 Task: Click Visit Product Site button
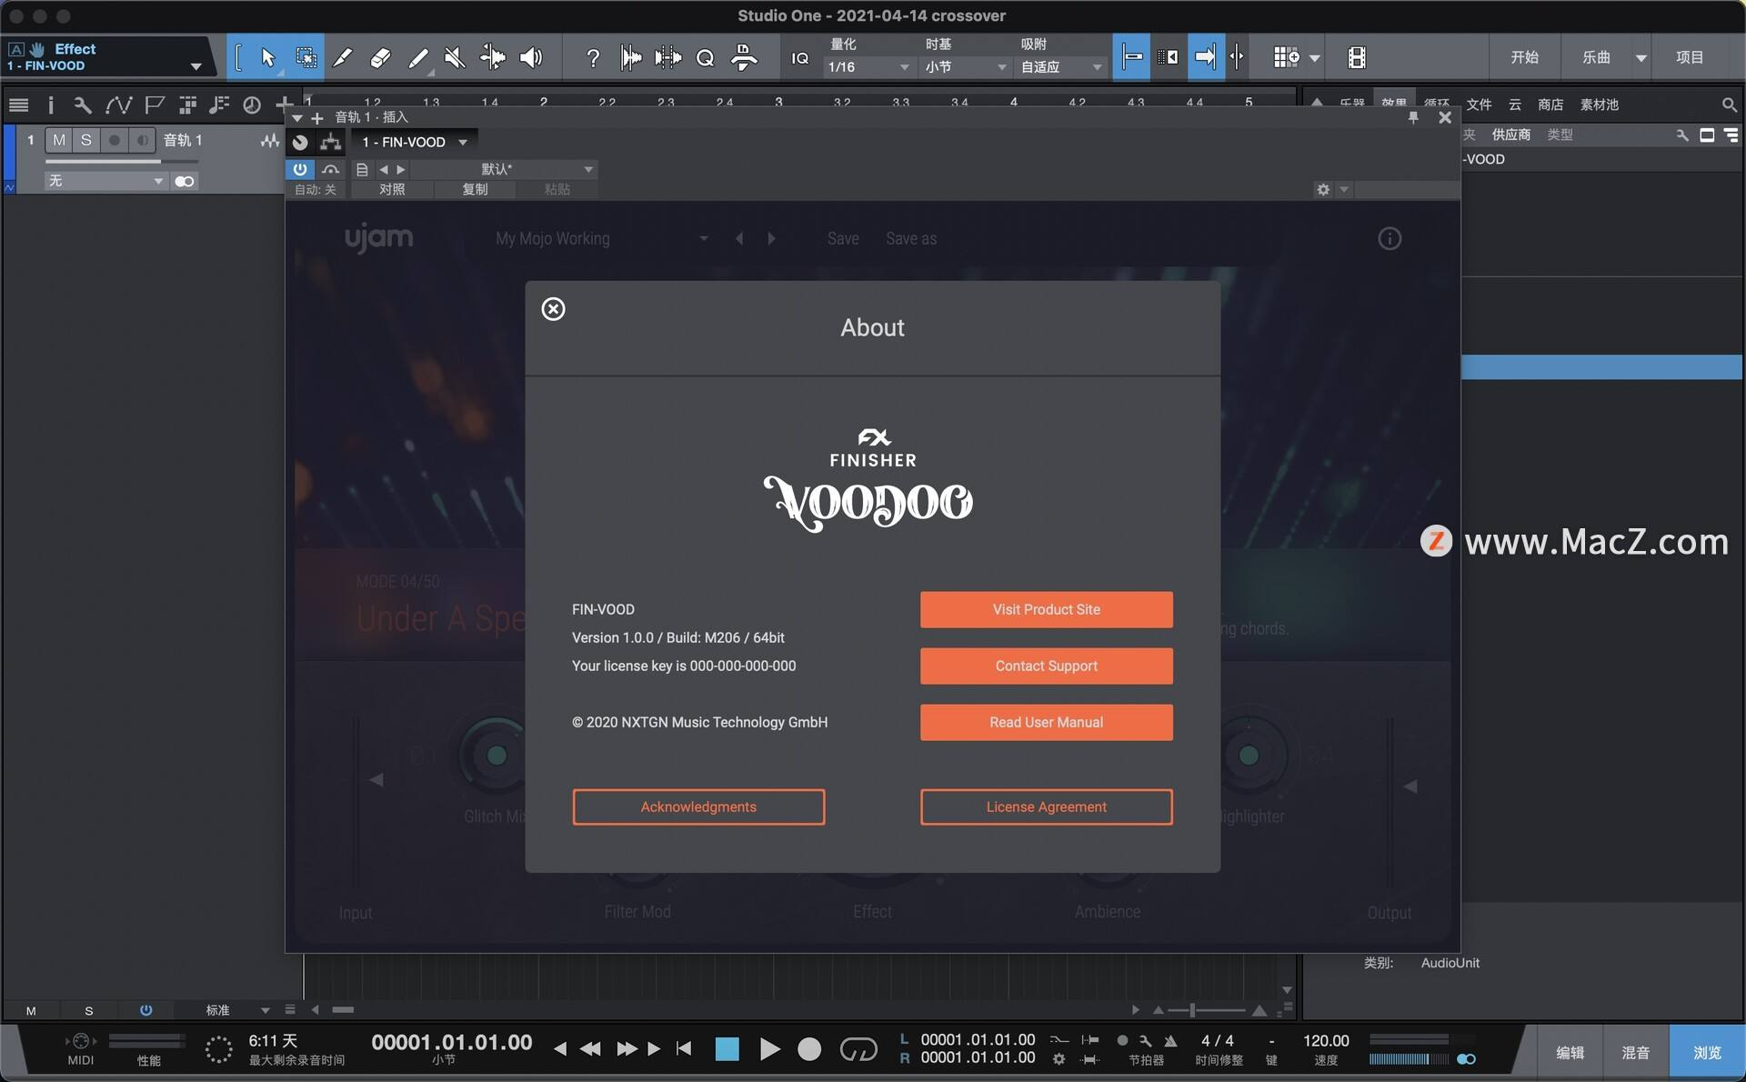coord(1046,609)
